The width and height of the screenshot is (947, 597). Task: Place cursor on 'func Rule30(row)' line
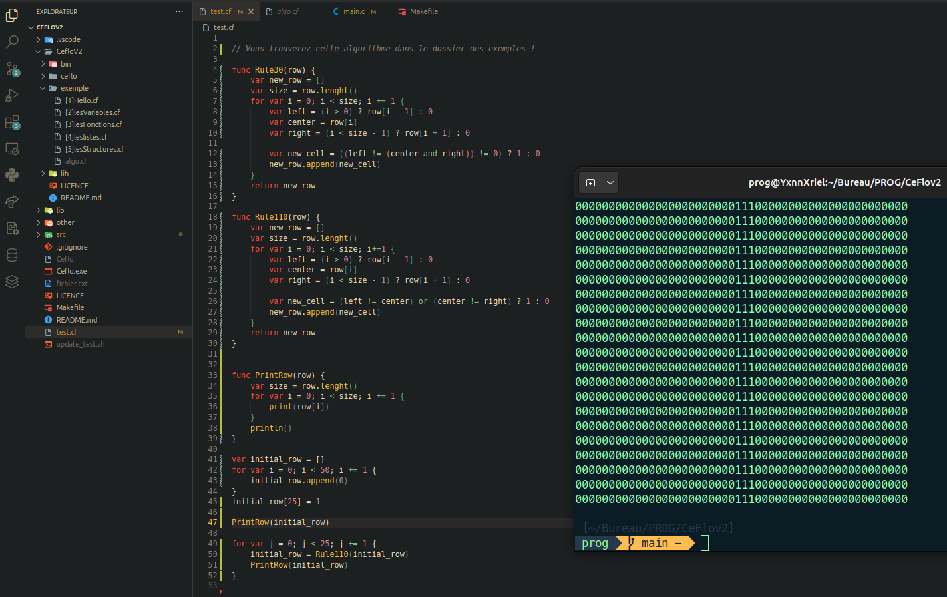click(274, 70)
